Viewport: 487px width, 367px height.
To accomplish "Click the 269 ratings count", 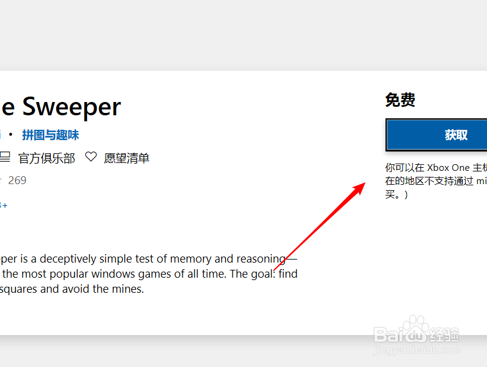I will (x=18, y=180).
